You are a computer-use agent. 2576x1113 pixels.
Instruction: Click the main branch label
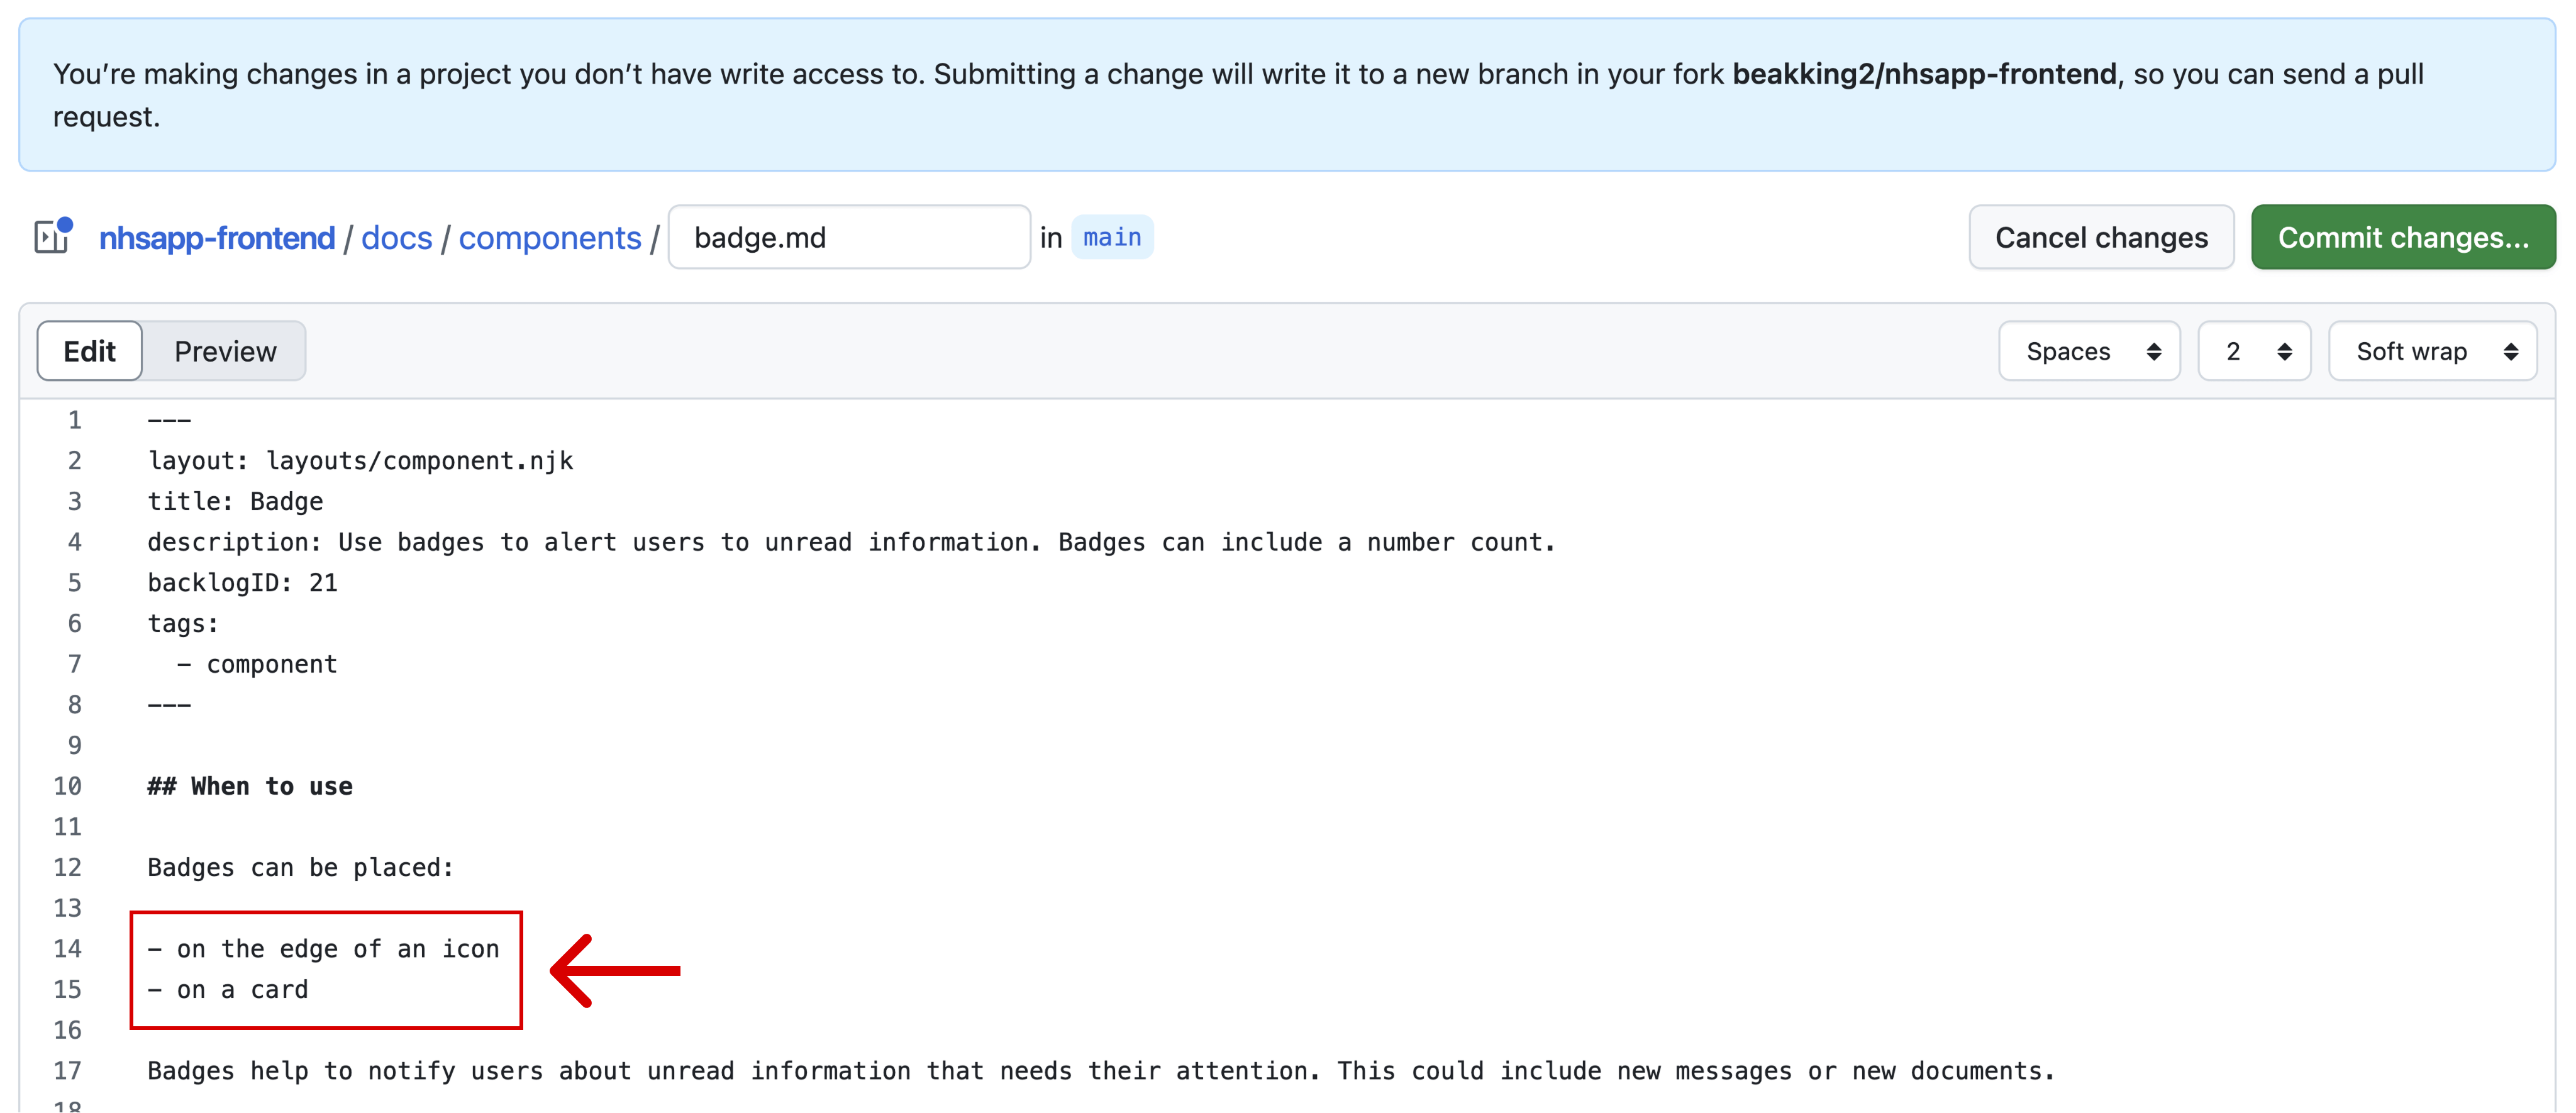1112,237
